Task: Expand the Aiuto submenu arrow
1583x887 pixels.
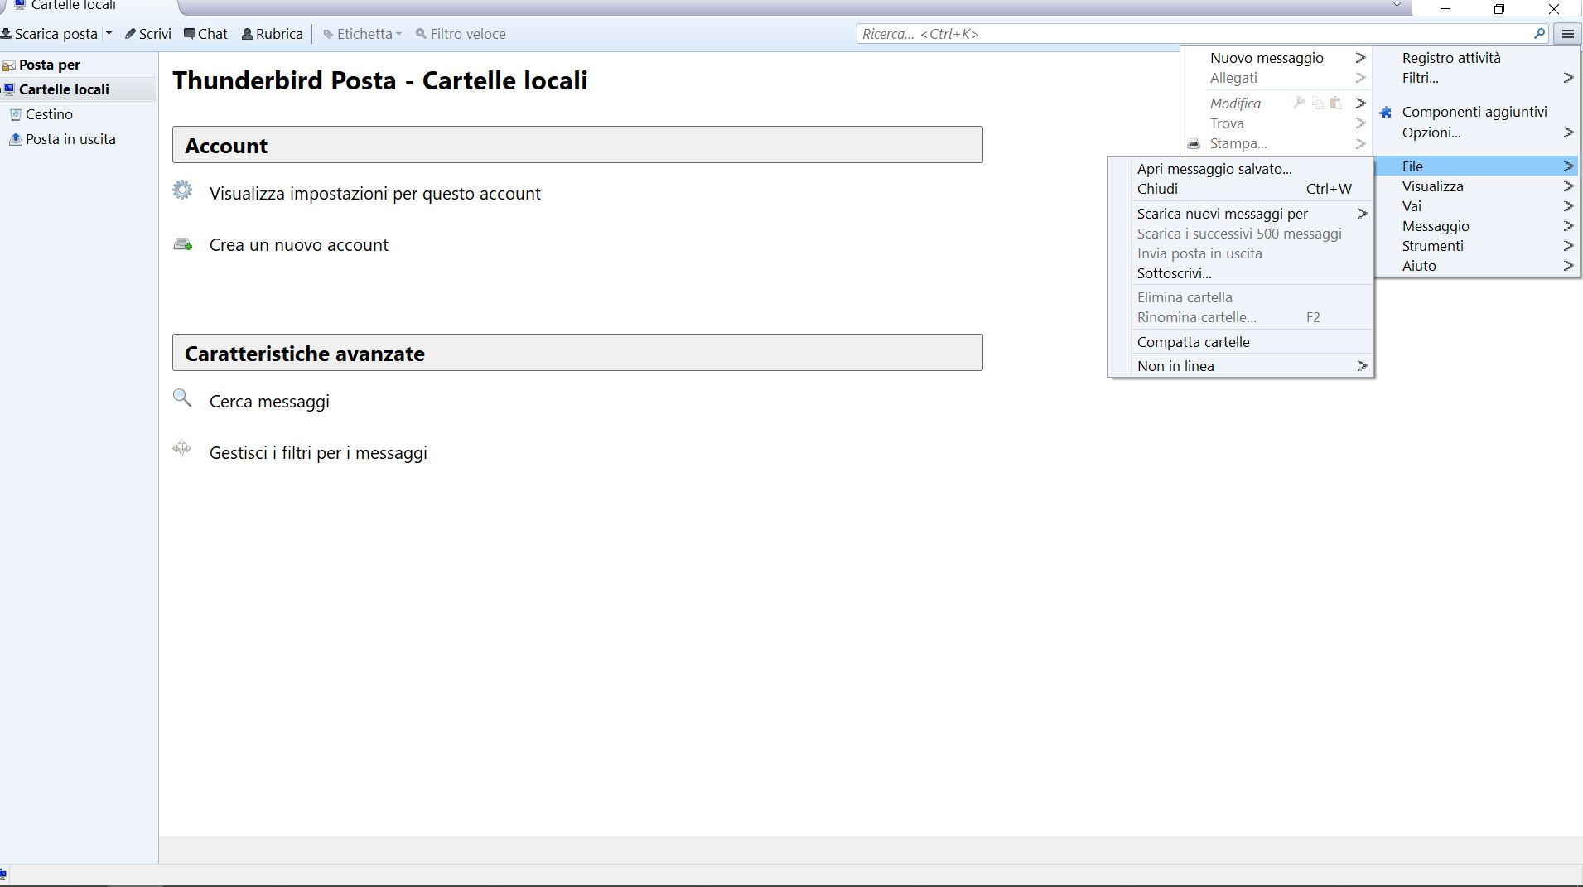Action: [1568, 266]
